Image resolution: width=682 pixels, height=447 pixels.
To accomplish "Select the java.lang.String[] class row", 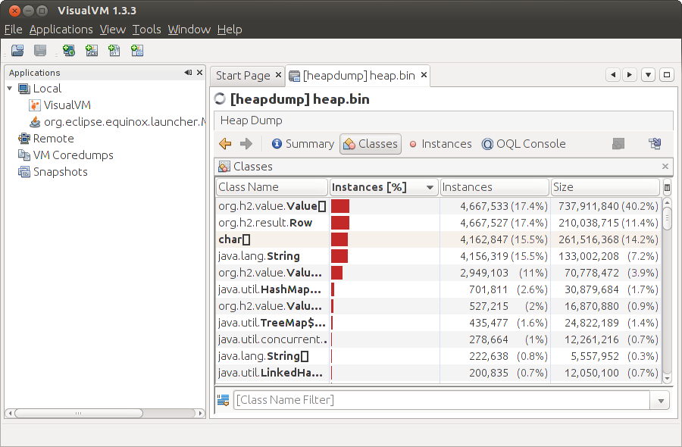I will click(438, 356).
